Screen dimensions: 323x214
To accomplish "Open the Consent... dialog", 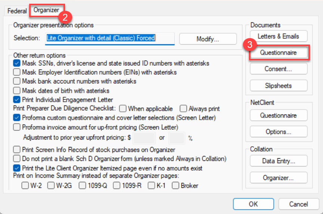I will 278,69.
